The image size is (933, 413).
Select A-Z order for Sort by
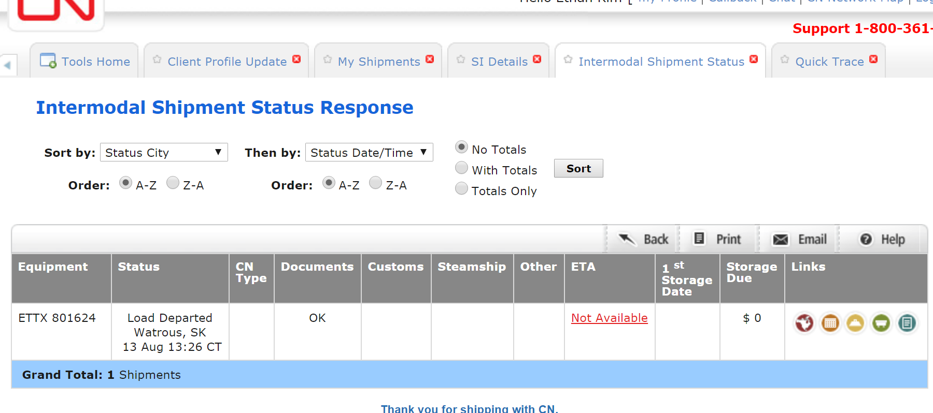click(x=125, y=183)
